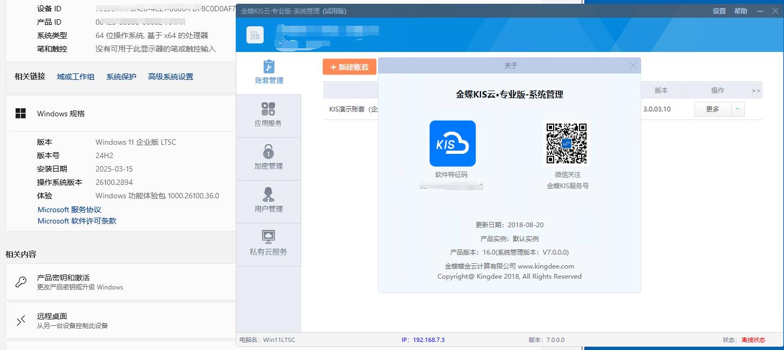Open the 加密管理 lock section
The width and height of the screenshot is (784, 350).
point(268,159)
